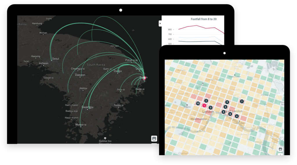Screen dimensions: 297x165
Task: Select map marker number 2
Action: coord(206,101)
